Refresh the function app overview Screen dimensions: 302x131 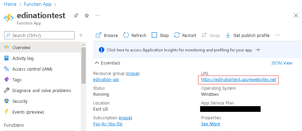point(135,35)
